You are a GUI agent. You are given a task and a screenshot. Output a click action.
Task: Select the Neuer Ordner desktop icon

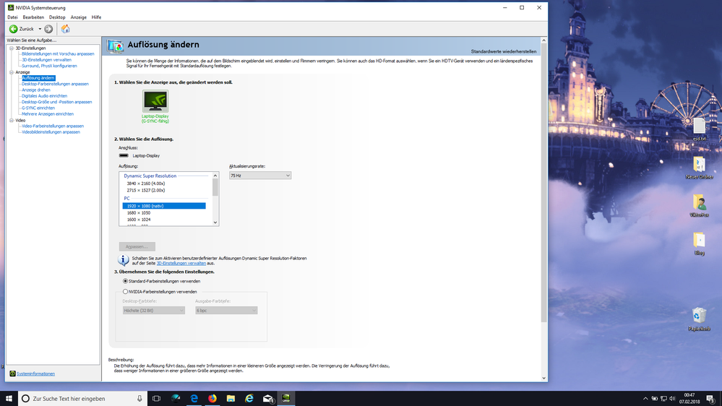pos(699,168)
